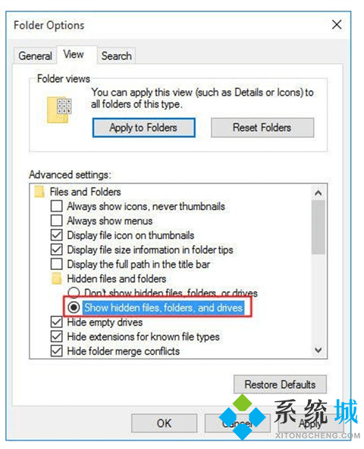Enable Always show icons, never thumbnails

pos(56,206)
